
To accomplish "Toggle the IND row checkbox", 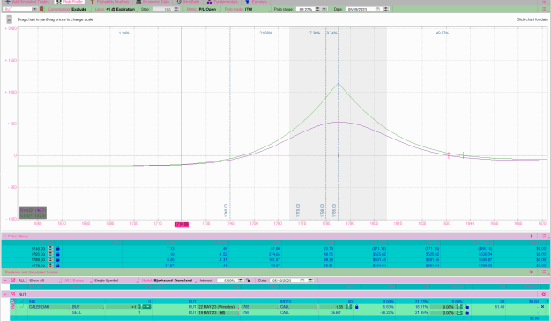I will (x=12, y=302).
